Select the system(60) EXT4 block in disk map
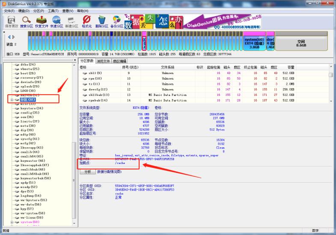 254,42
